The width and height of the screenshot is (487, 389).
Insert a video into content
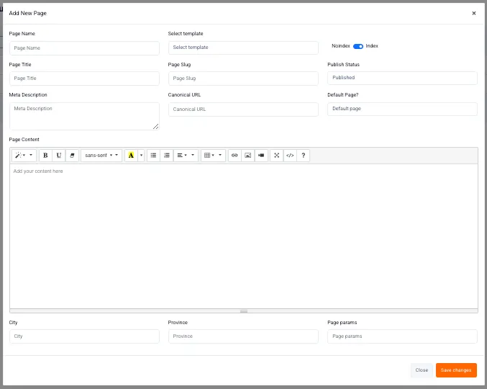[261, 155]
